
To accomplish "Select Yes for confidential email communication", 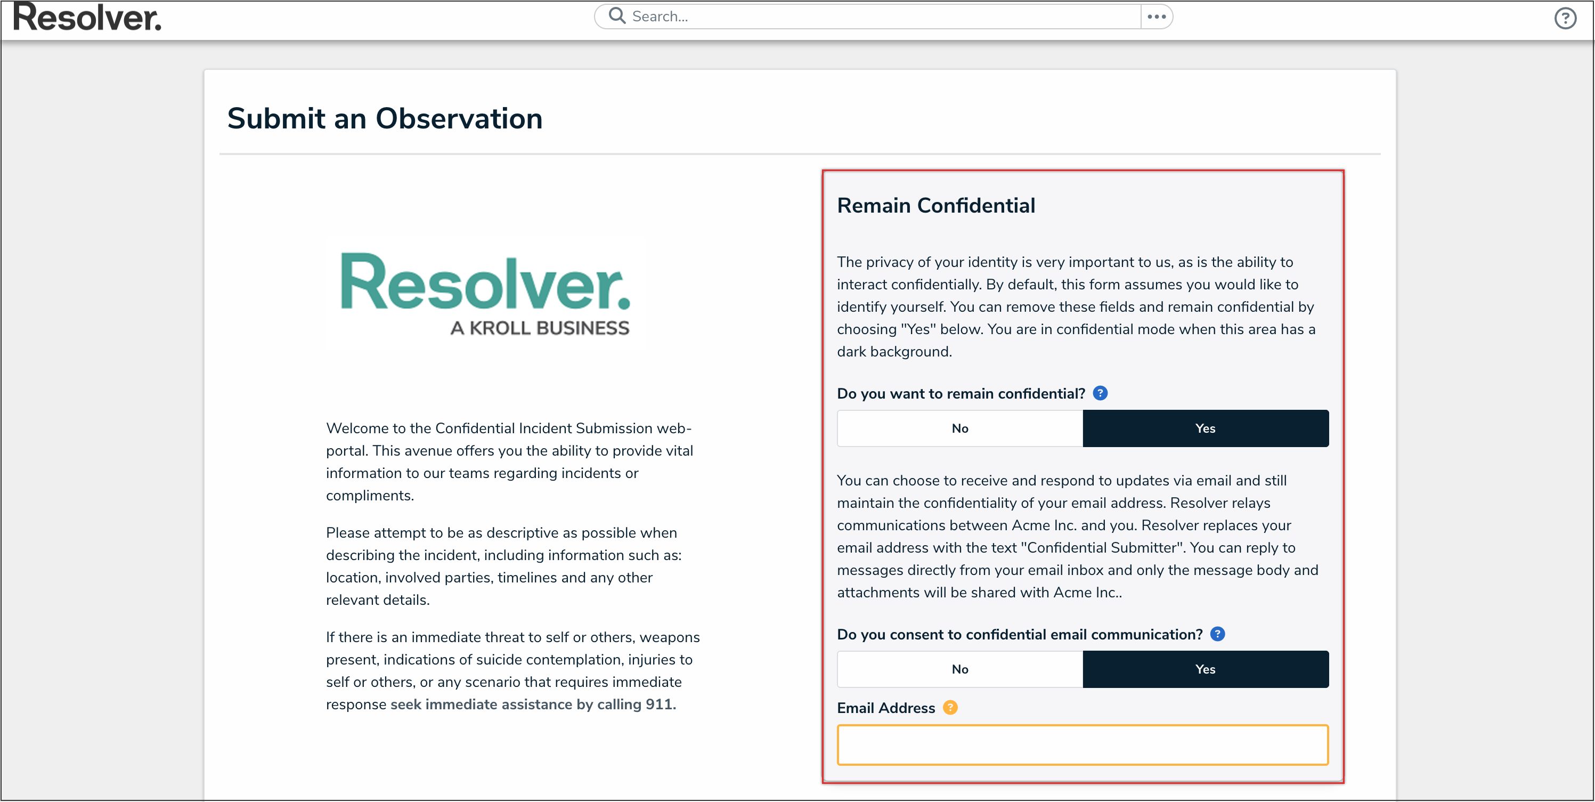I will 1205,669.
